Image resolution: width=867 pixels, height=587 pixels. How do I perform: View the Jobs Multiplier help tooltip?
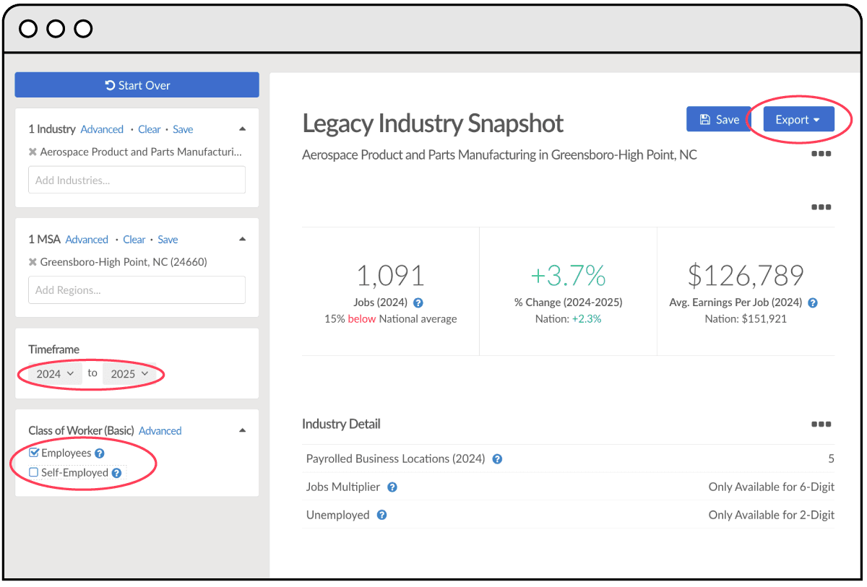392,487
